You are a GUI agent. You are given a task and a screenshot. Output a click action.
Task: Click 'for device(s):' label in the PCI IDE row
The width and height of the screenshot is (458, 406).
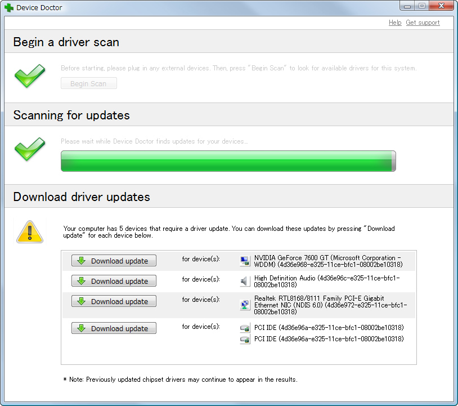(x=201, y=327)
